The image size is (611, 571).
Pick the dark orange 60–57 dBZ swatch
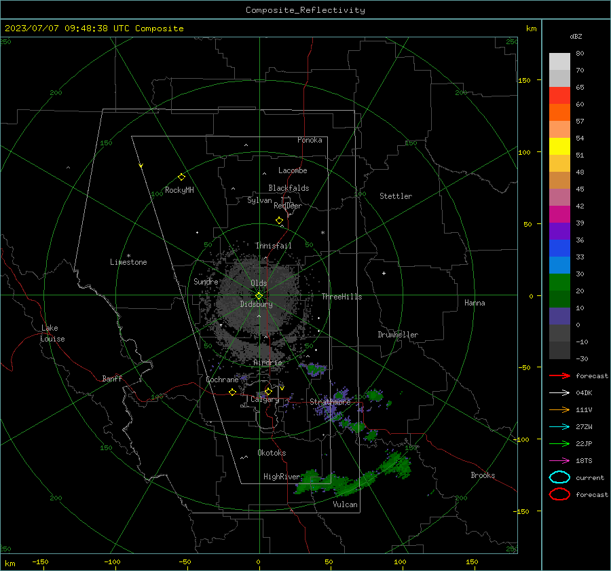[x=559, y=112]
